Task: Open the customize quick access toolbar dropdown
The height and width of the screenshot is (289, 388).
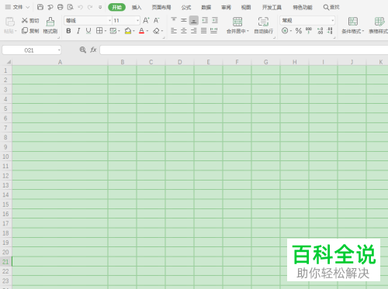Action: coord(100,7)
